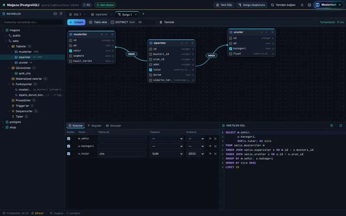Open the SUM aggregation dropdown for s.tutar
Image resolution: width=346 pixels, height=216 pixels.
coord(167,154)
